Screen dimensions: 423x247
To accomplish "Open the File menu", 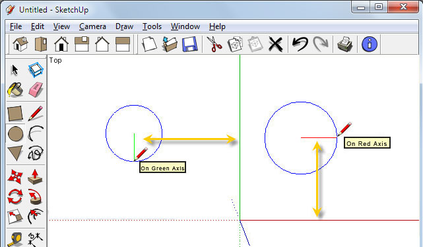I will (16, 26).
